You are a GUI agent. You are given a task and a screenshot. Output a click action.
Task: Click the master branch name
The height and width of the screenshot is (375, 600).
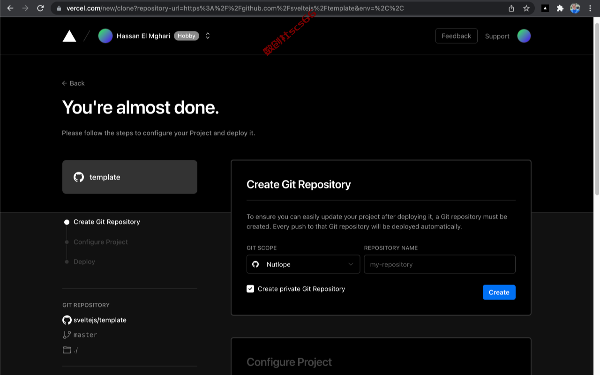tap(85, 335)
